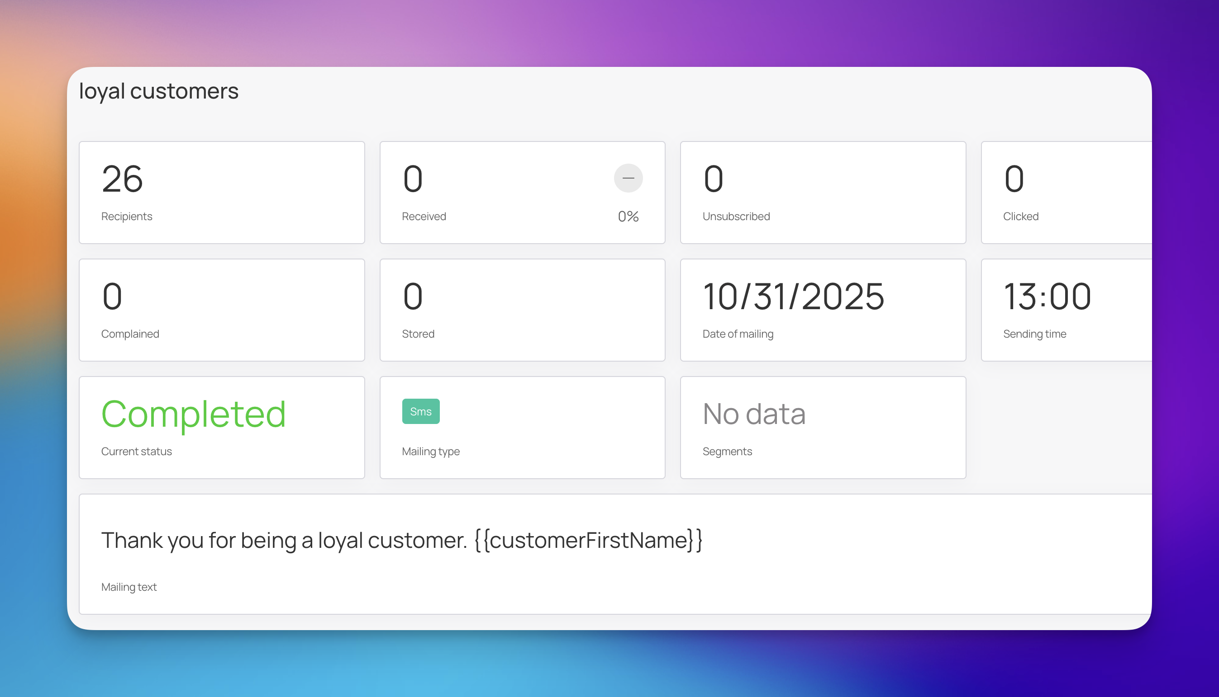
Task: Click the Clicked stat card
Action: click(x=1066, y=192)
